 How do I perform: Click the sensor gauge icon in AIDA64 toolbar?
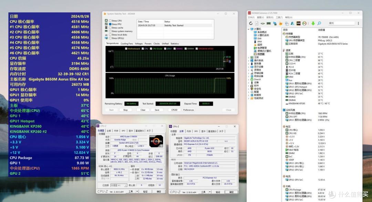[x=304, y=23]
